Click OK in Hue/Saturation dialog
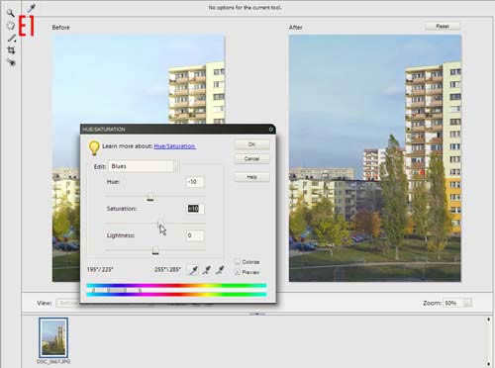 pyautogui.click(x=252, y=144)
